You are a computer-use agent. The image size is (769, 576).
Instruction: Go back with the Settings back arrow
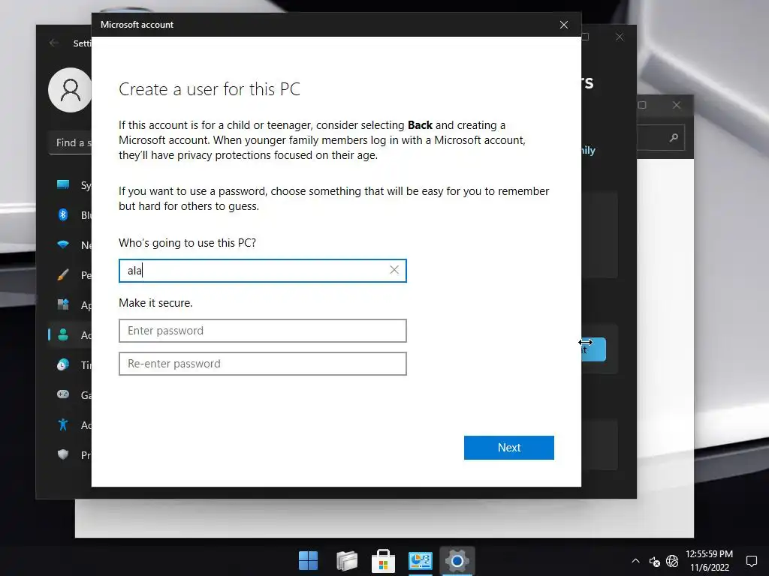54,43
